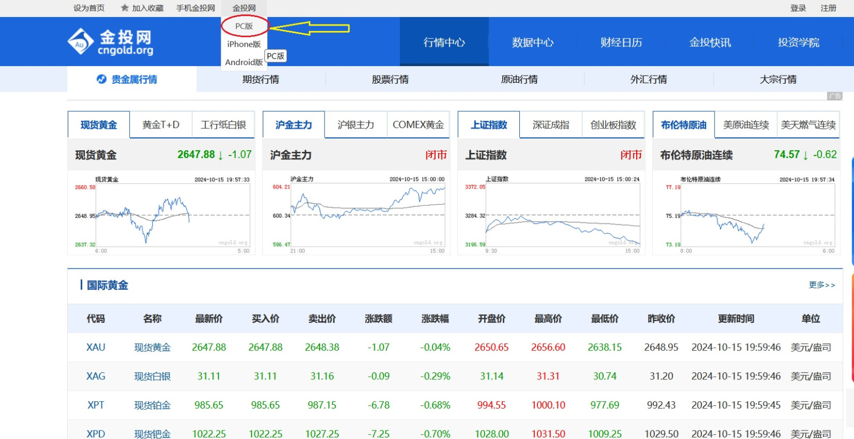Click the 金投网 cngold.org logo
This screenshot has width=854, height=439.
[x=110, y=42]
